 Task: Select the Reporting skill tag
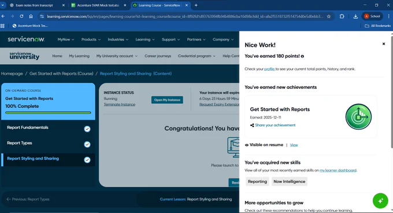(x=257, y=181)
